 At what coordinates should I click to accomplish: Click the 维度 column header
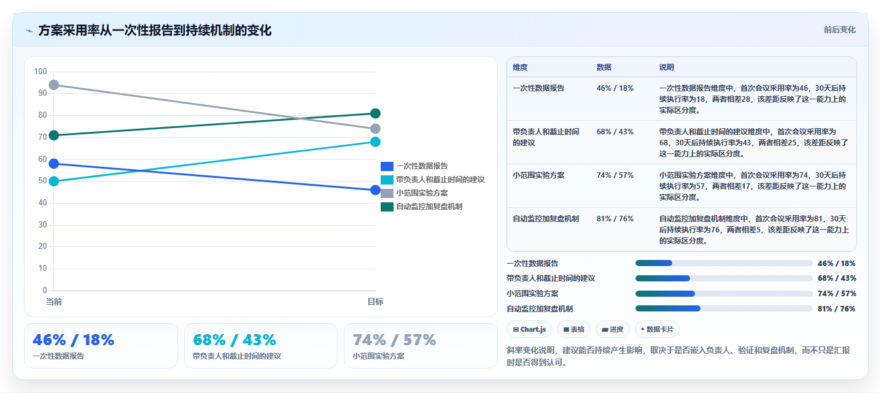click(520, 67)
